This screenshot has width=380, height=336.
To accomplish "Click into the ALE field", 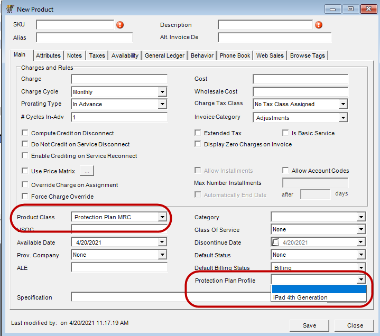I will point(119,267).
